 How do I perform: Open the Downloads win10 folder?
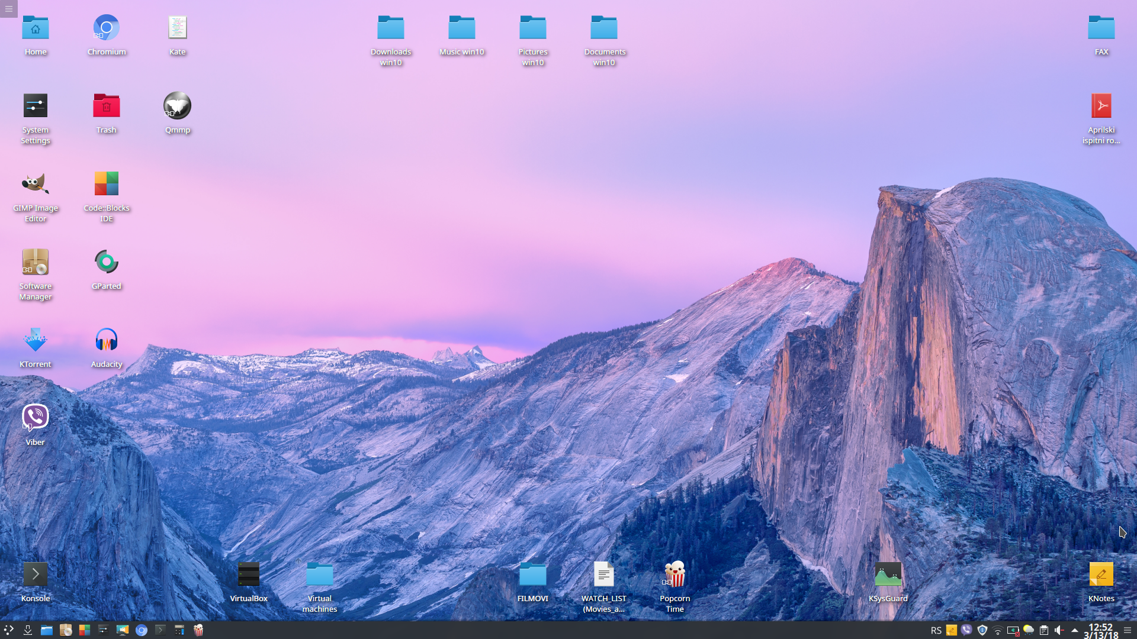click(391, 28)
